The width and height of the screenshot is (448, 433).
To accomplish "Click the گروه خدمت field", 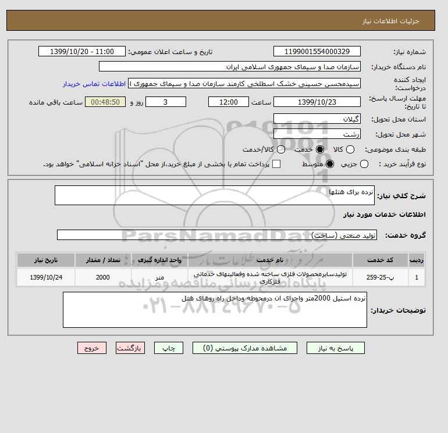I will coord(217,235).
